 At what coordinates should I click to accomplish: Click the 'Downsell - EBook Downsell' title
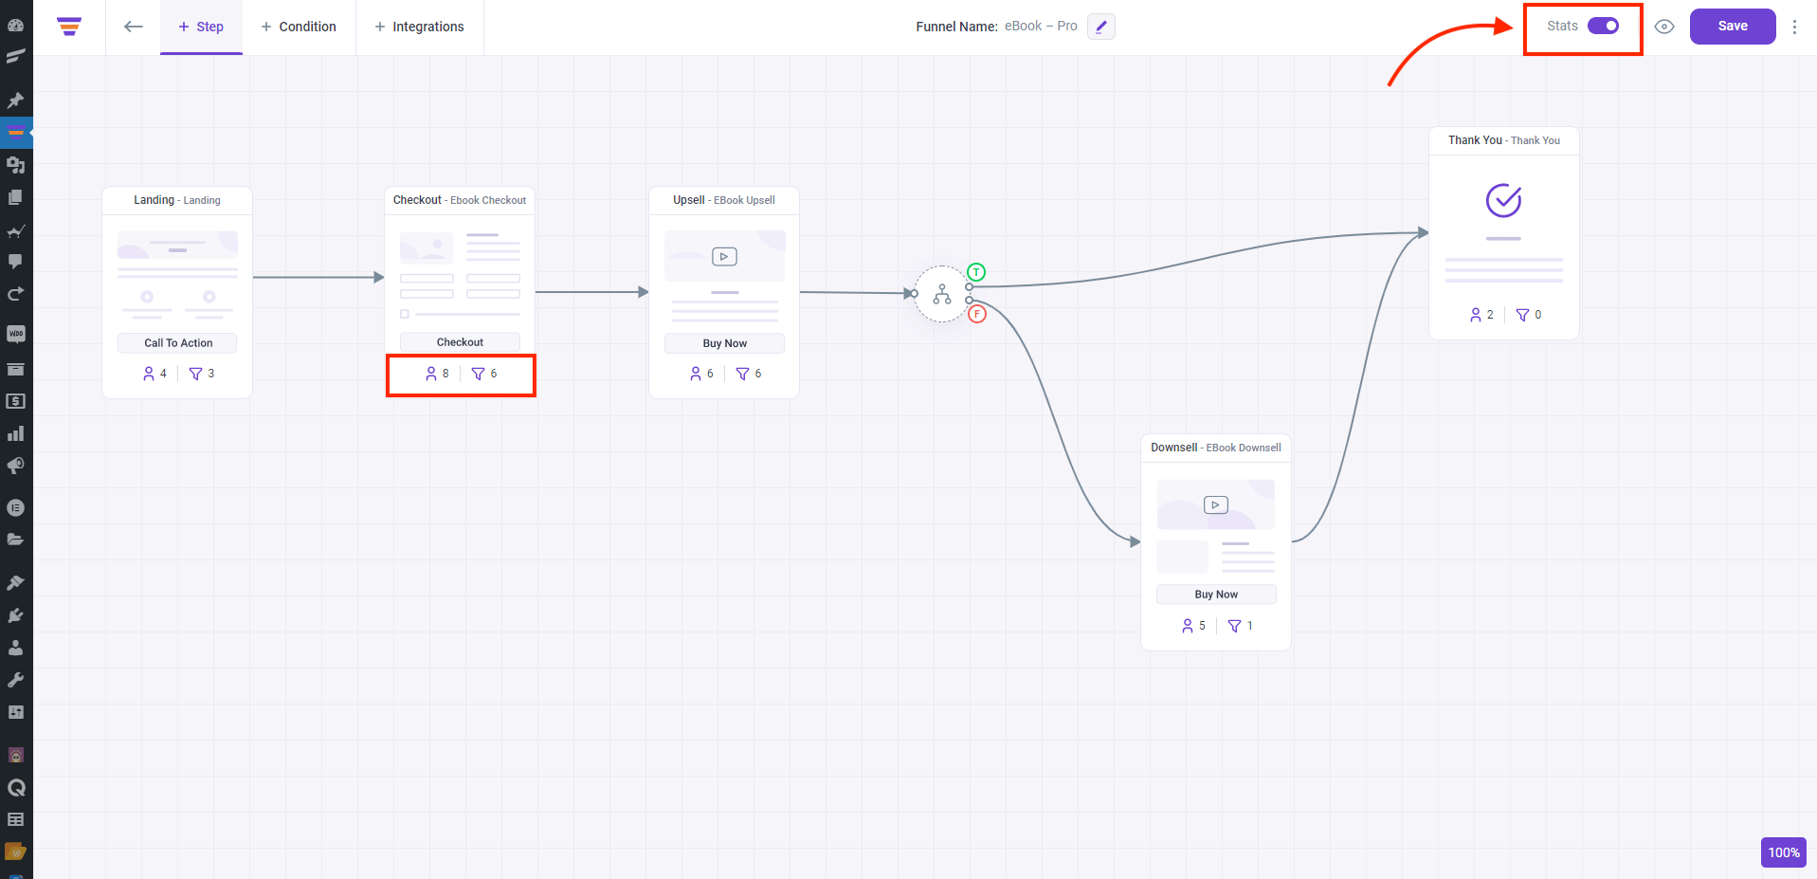tap(1216, 448)
